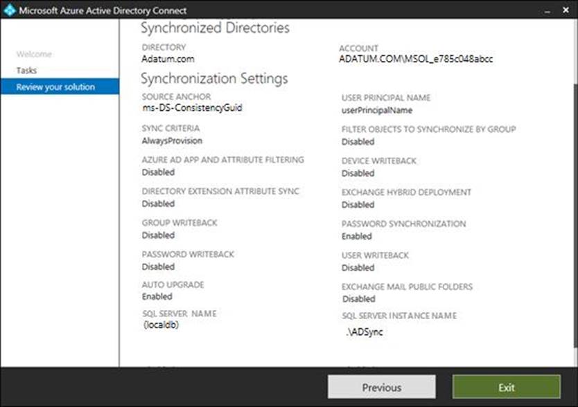Screen dimensions: 578x407
Task: Select the Welcome step in the sidebar
Action: (34, 54)
